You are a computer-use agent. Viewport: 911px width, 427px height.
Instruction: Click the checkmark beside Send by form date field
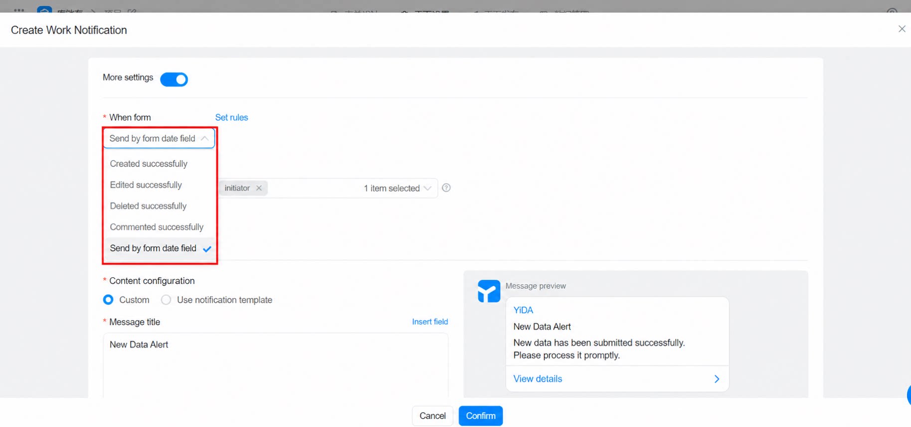[207, 248]
